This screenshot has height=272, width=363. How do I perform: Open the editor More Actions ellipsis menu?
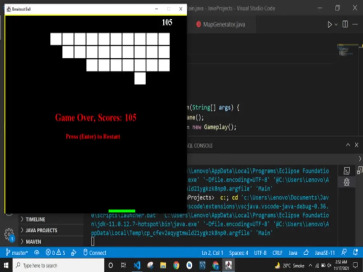(355, 24)
